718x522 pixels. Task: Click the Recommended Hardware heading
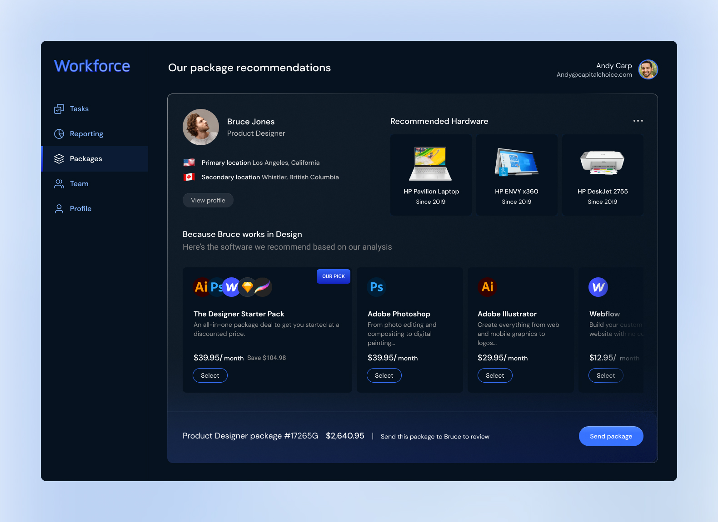pos(439,121)
